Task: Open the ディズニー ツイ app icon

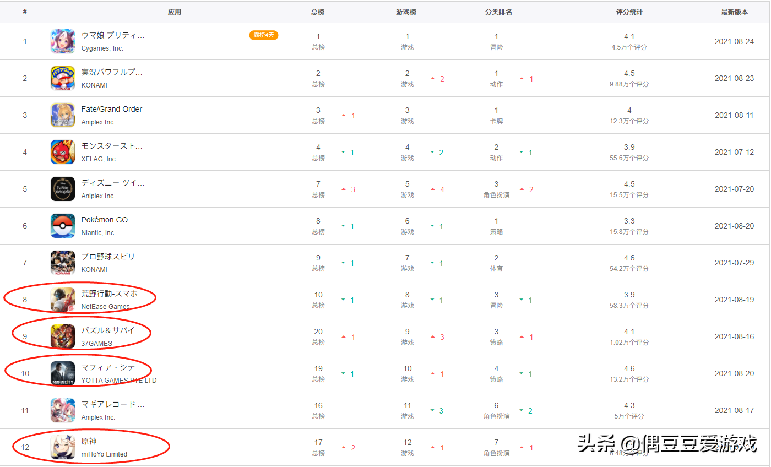Action: click(63, 189)
